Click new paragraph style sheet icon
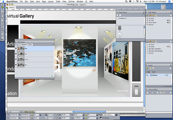173x120 pixels. (147, 15)
